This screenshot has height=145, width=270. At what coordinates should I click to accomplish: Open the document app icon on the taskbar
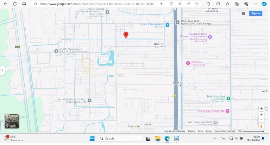(x=176, y=138)
